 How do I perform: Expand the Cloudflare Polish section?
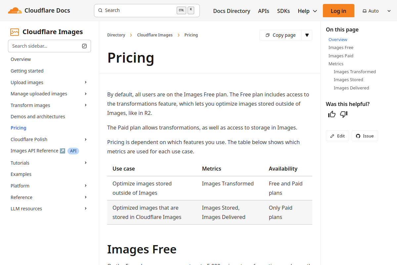click(x=86, y=139)
